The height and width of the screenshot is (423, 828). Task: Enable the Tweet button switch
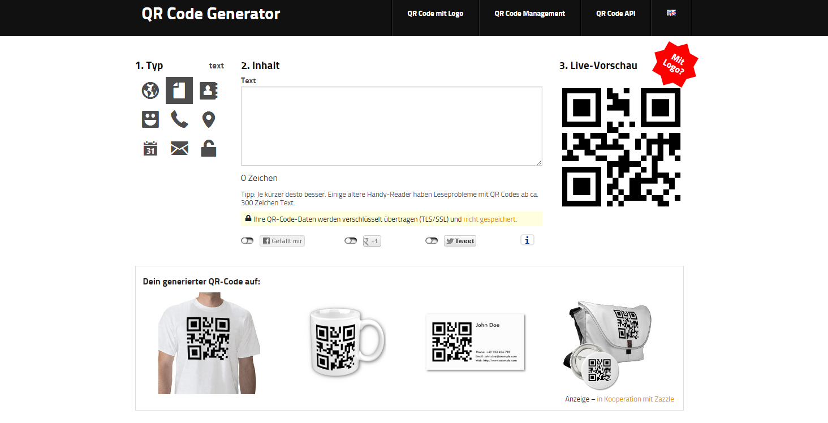432,241
